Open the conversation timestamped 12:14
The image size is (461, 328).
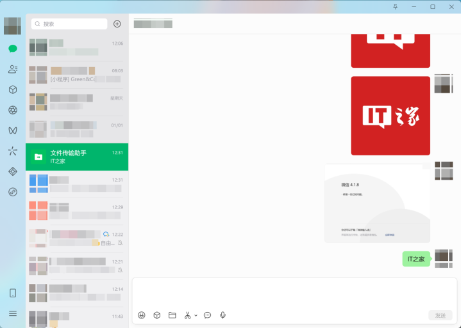tap(77, 293)
